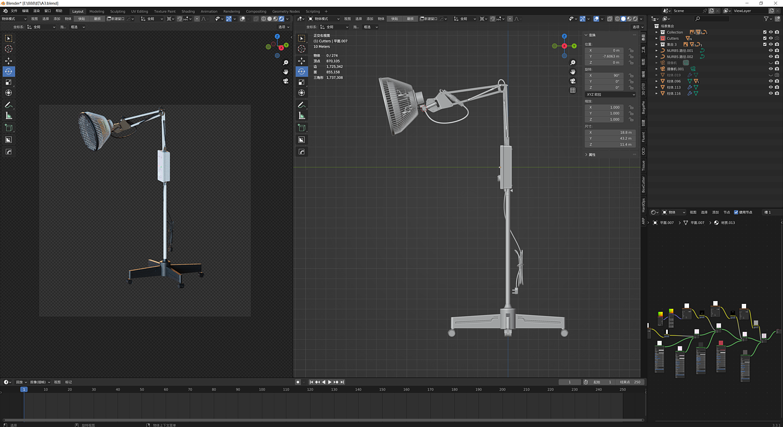Hide the Collection in viewport via eye icon

tap(771, 32)
